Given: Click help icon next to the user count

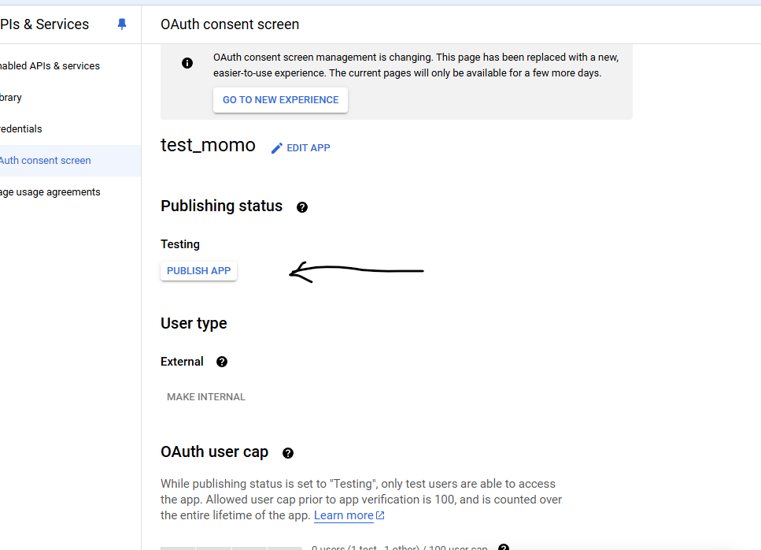Looking at the screenshot, I should [x=504, y=548].
